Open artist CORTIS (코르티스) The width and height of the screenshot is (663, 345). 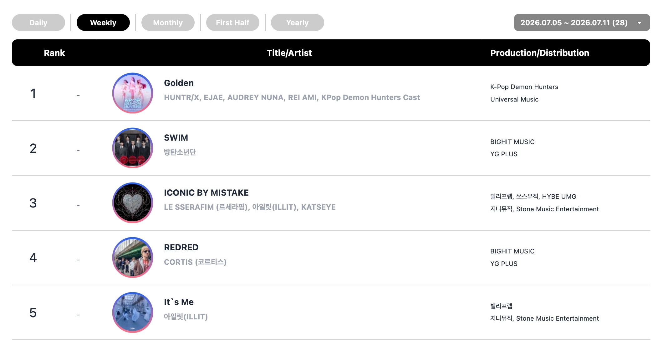click(x=195, y=262)
